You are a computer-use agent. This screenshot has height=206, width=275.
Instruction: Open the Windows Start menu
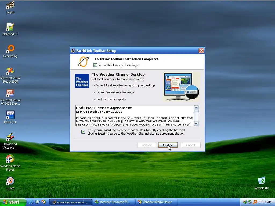coord(12,202)
